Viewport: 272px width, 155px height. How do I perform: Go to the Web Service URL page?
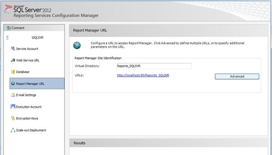pos(28,61)
